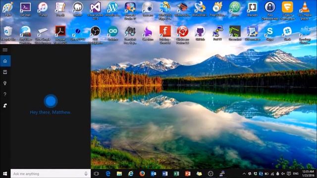Open Cortana's Help question mark
This screenshot has width=317, height=178.
pyautogui.click(x=5, y=94)
